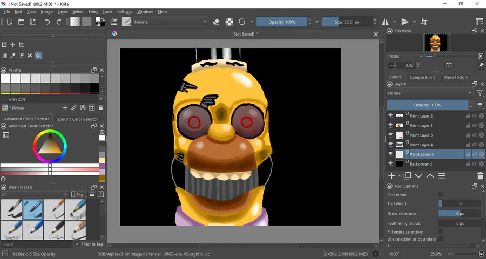The image size is (486, 259).
Task: Switch to the Undo History tab
Action: [455, 77]
